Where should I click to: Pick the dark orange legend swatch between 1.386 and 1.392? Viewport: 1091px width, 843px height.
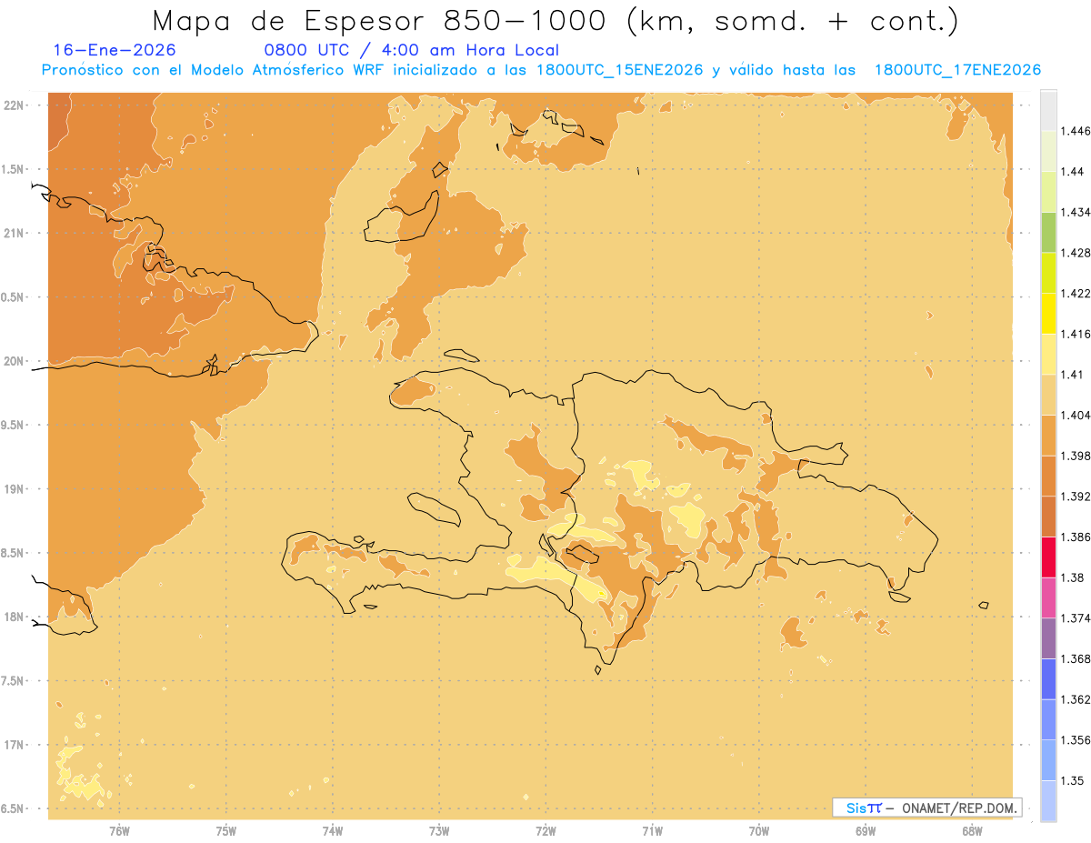1048,517
